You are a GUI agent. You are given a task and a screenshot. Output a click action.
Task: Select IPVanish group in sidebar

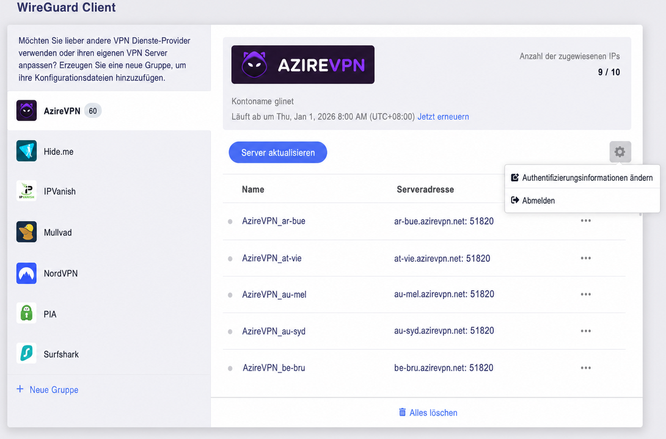109,191
